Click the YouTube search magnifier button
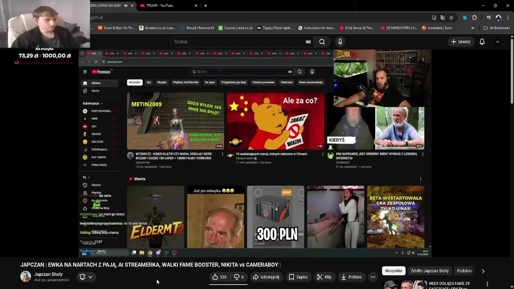The image size is (514, 289). (322, 42)
